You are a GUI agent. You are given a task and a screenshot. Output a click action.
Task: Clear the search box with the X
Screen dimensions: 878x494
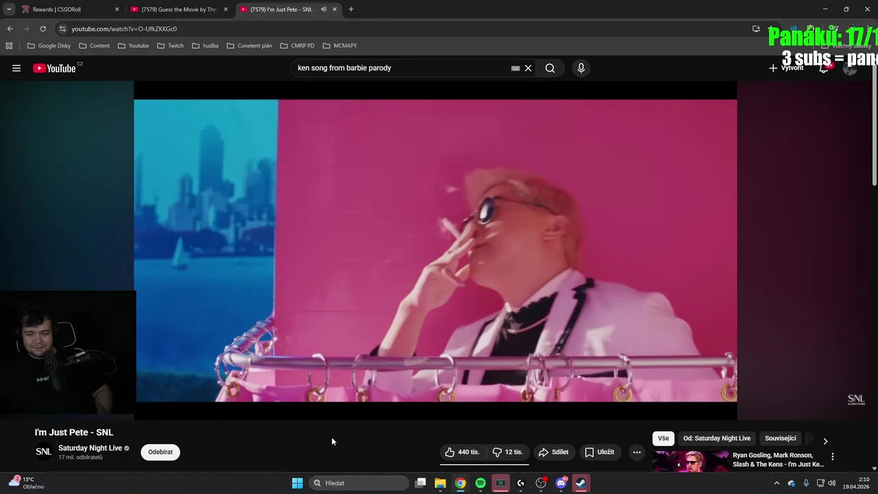click(528, 68)
